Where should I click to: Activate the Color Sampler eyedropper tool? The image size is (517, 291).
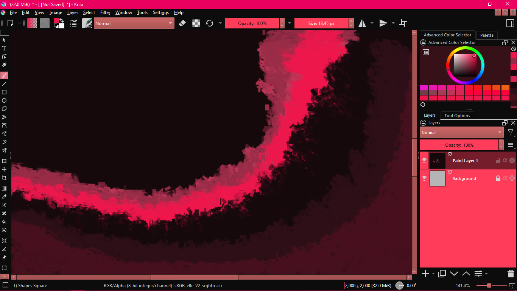pos(4,197)
